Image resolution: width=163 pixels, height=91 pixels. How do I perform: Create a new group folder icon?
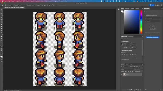pyautogui.click(x=136, y=90)
